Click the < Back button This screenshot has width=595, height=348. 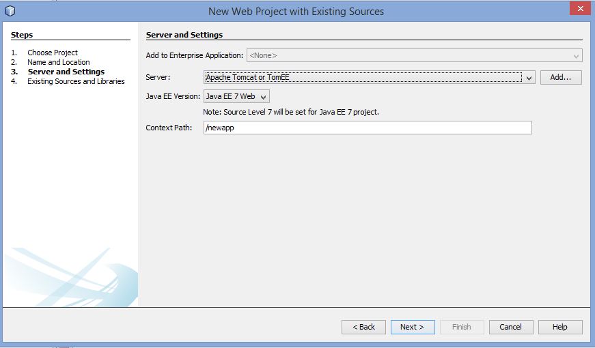(363, 327)
